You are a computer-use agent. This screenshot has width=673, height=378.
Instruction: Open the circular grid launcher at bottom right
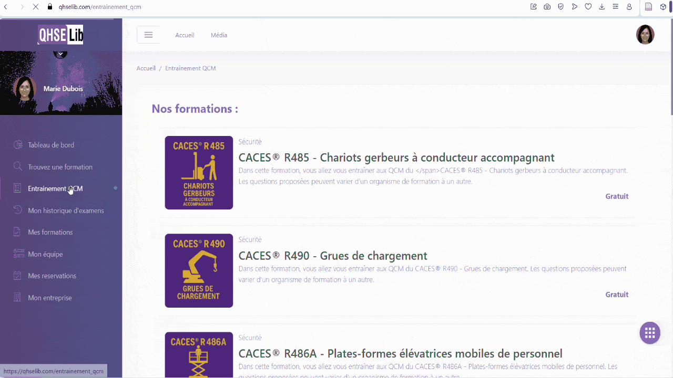pyautogui.click(x=649, y=332)
